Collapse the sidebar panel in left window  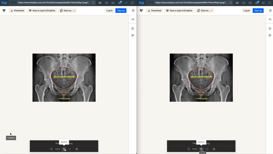point(132,19)
